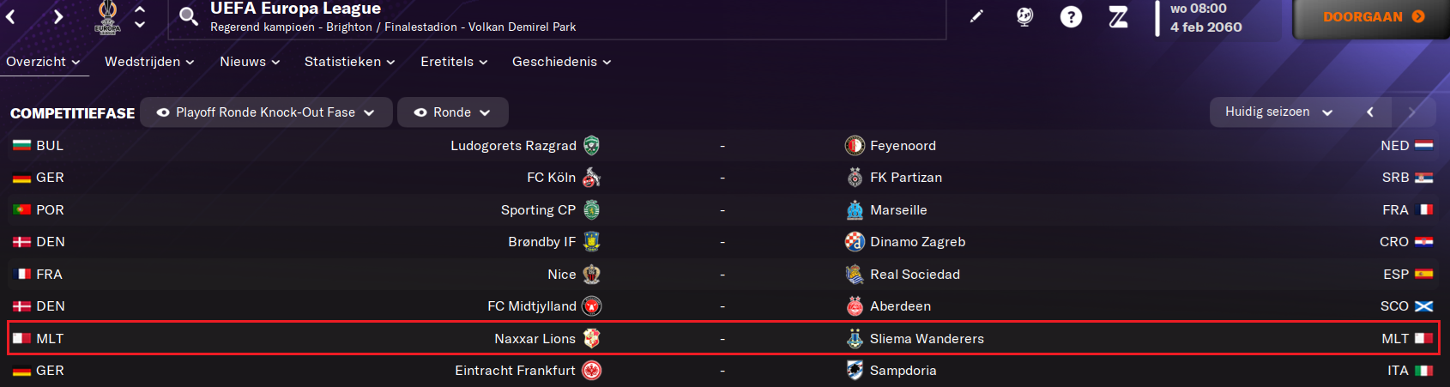Viewport: 1450px width, 387px height.
Task: Go back with the left arrow
Action: (x=11, y=16)
